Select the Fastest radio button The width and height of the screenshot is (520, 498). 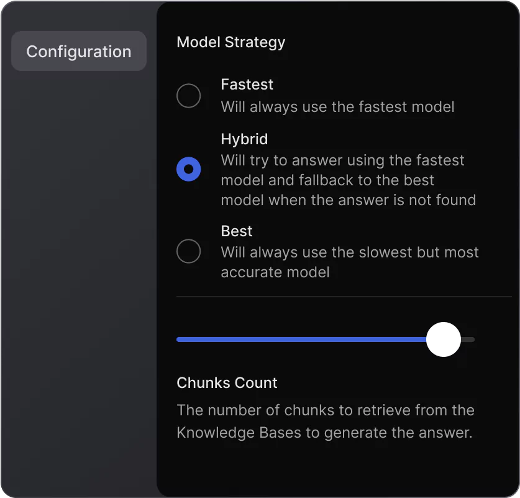click(x=188, y=96)
